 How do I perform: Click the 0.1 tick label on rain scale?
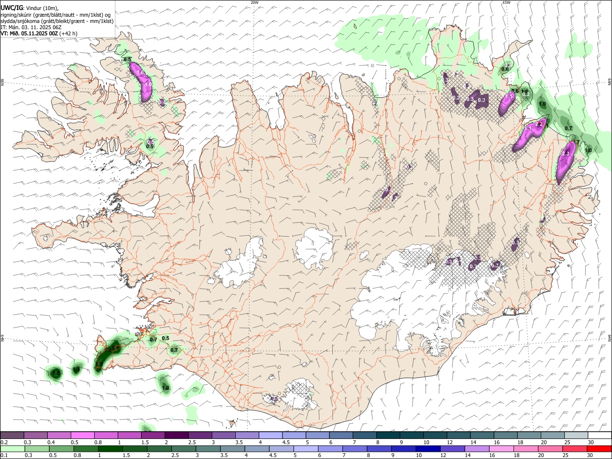(5, 455)
